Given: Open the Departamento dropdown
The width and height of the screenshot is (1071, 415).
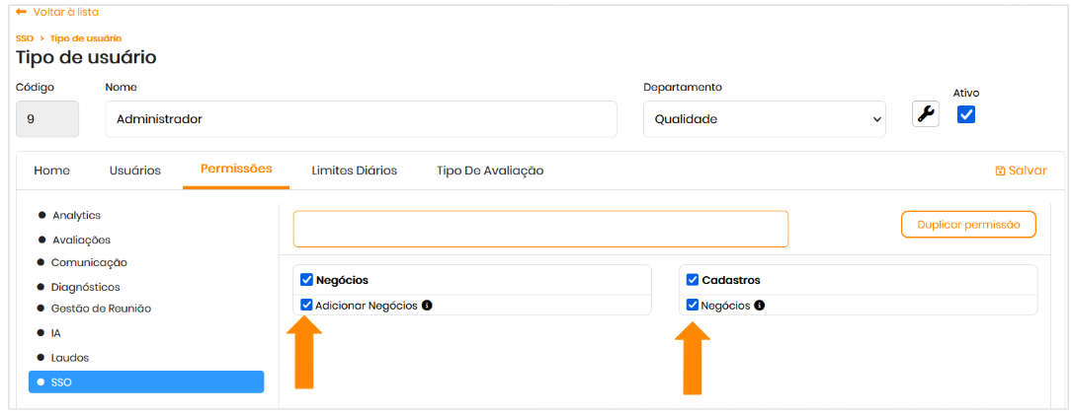Looking at the screenshot, I should pyautogui.click(x=764, y=119).
